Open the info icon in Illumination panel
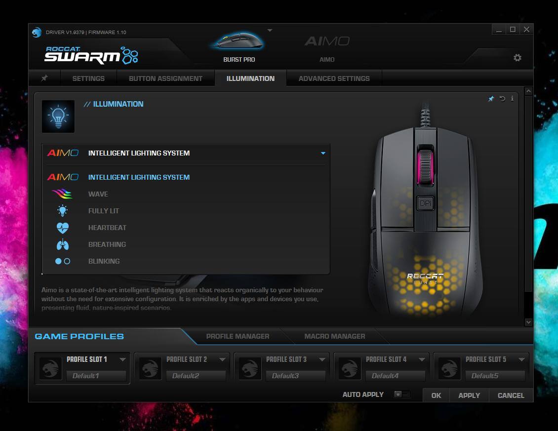 [512, 99]
